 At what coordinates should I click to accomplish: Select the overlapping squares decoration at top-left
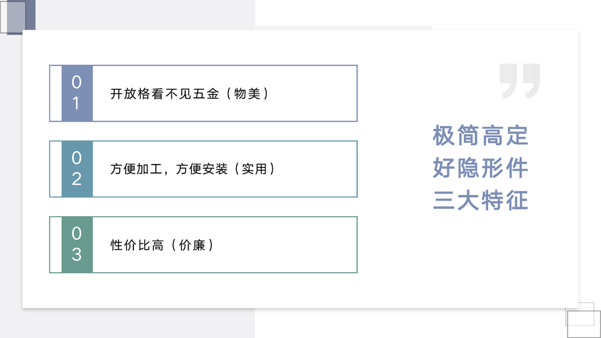17,17
